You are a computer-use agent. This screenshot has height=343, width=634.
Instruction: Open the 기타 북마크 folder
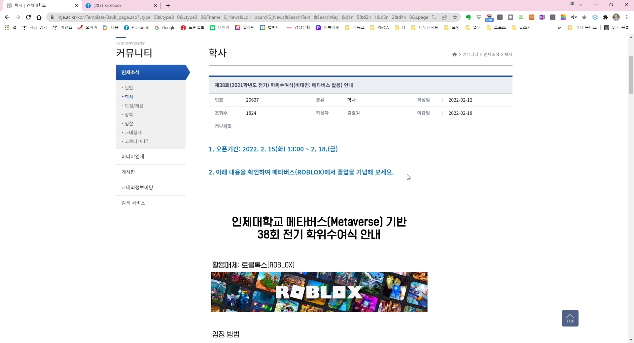click(x=582, y=27)
